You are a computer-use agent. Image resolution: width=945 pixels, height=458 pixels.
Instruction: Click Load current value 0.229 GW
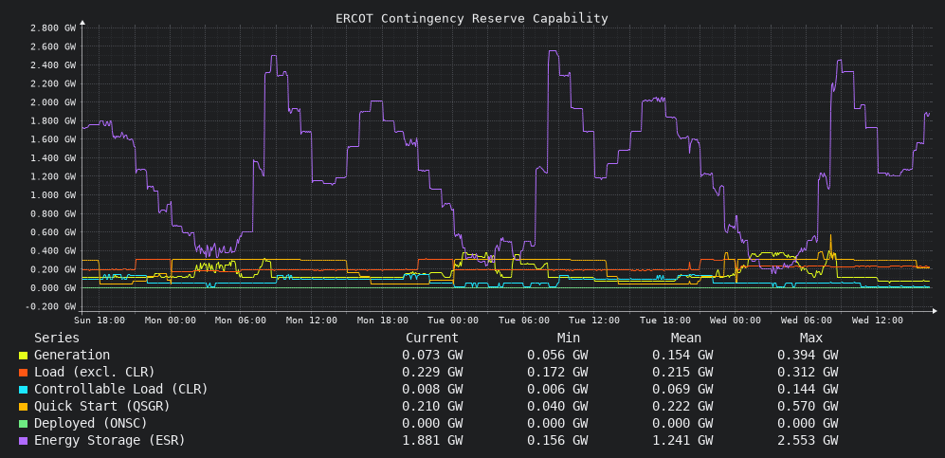coord(432,373)
